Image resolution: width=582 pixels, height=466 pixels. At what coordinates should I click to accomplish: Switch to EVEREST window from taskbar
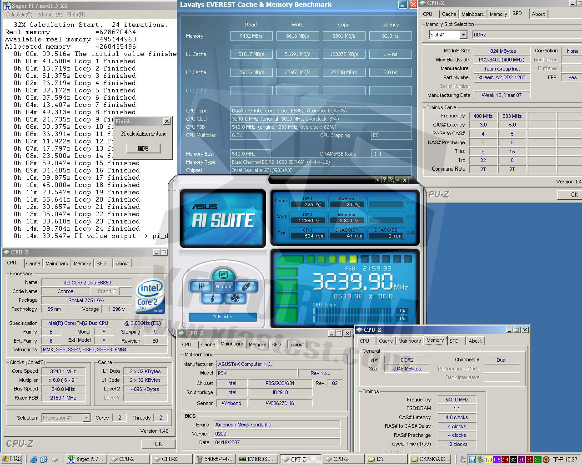(x=258, y=459)
